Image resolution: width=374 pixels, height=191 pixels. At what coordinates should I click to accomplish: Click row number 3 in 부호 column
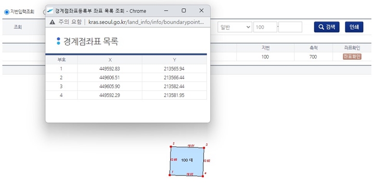(61, 86)
